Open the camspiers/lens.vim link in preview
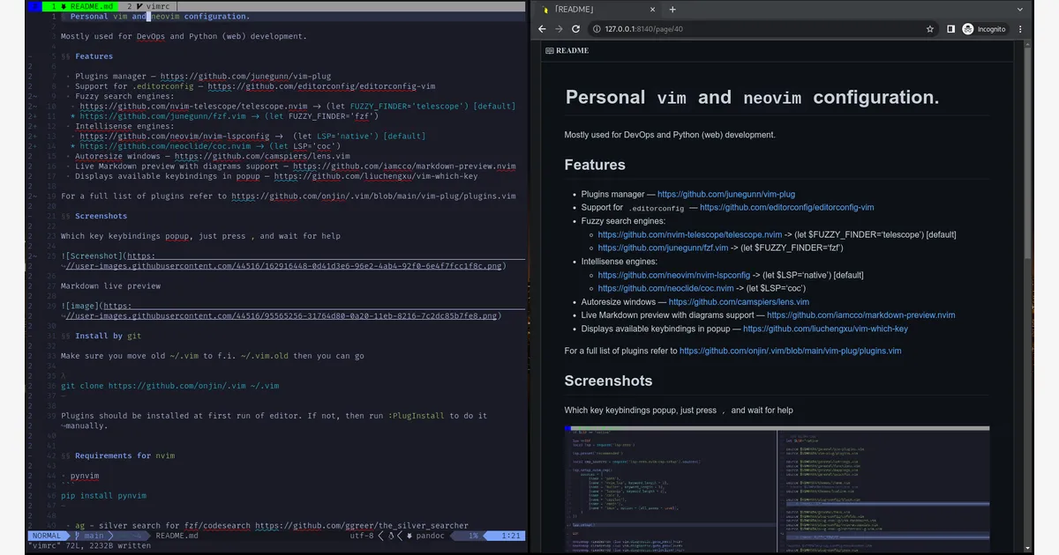The width and height of the screenshot is (1059, 555). point(739,302)
